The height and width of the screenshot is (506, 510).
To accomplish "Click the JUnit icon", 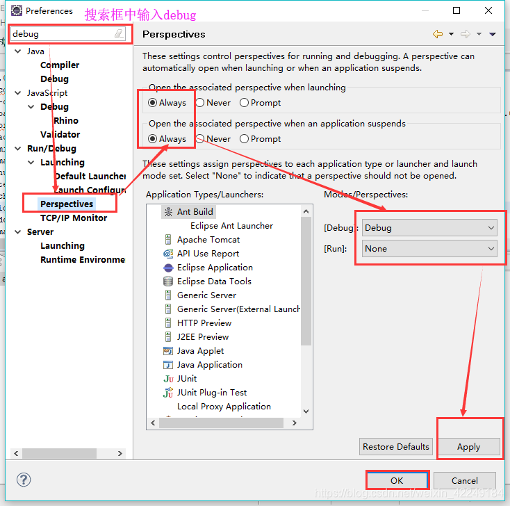I will click(168, 379).
